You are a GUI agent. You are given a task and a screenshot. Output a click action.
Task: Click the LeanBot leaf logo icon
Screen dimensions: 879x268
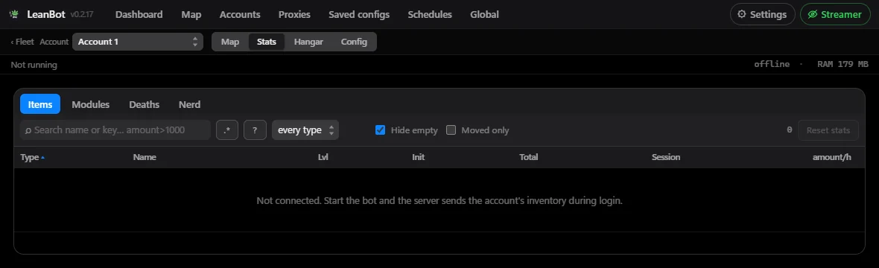coord(15,15)
